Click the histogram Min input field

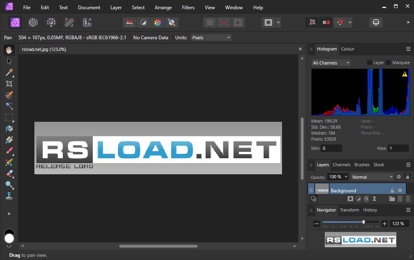pos(331,148)
